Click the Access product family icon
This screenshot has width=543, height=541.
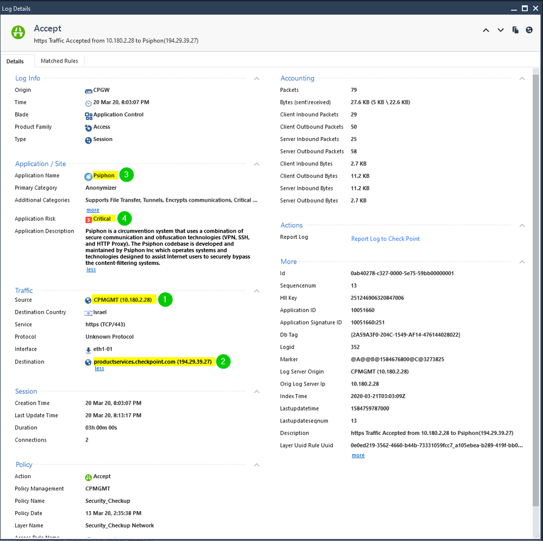[x=88, y=128]
